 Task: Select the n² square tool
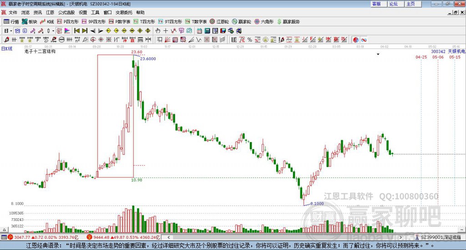click(x=77, y=39)
